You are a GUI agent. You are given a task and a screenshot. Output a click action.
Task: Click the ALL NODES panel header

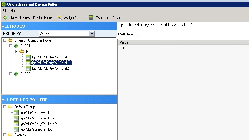tap(59, 26)
